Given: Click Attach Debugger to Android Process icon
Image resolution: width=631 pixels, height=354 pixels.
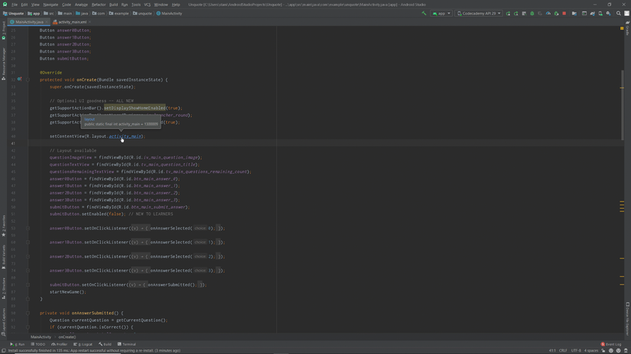Looking at the screenshot, I should point(556,13).
